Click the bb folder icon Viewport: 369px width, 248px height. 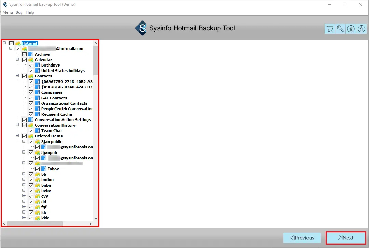click(37, 174)
